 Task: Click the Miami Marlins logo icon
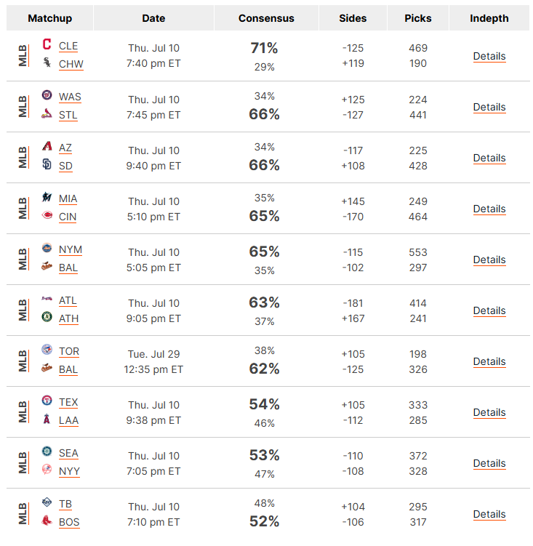(x=47, y=197)
